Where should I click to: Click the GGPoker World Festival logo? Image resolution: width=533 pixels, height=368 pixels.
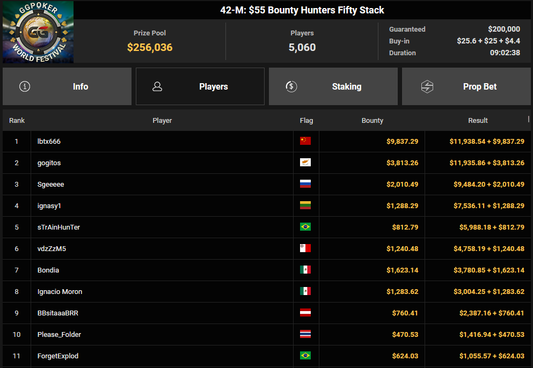[x=38, y=32]
